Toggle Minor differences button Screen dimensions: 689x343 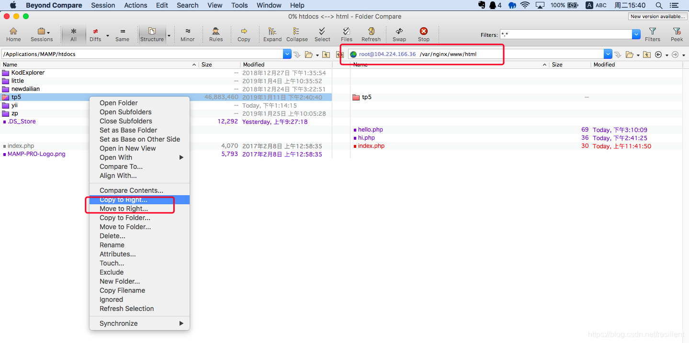pyautogui.click(x=187, y=34)
